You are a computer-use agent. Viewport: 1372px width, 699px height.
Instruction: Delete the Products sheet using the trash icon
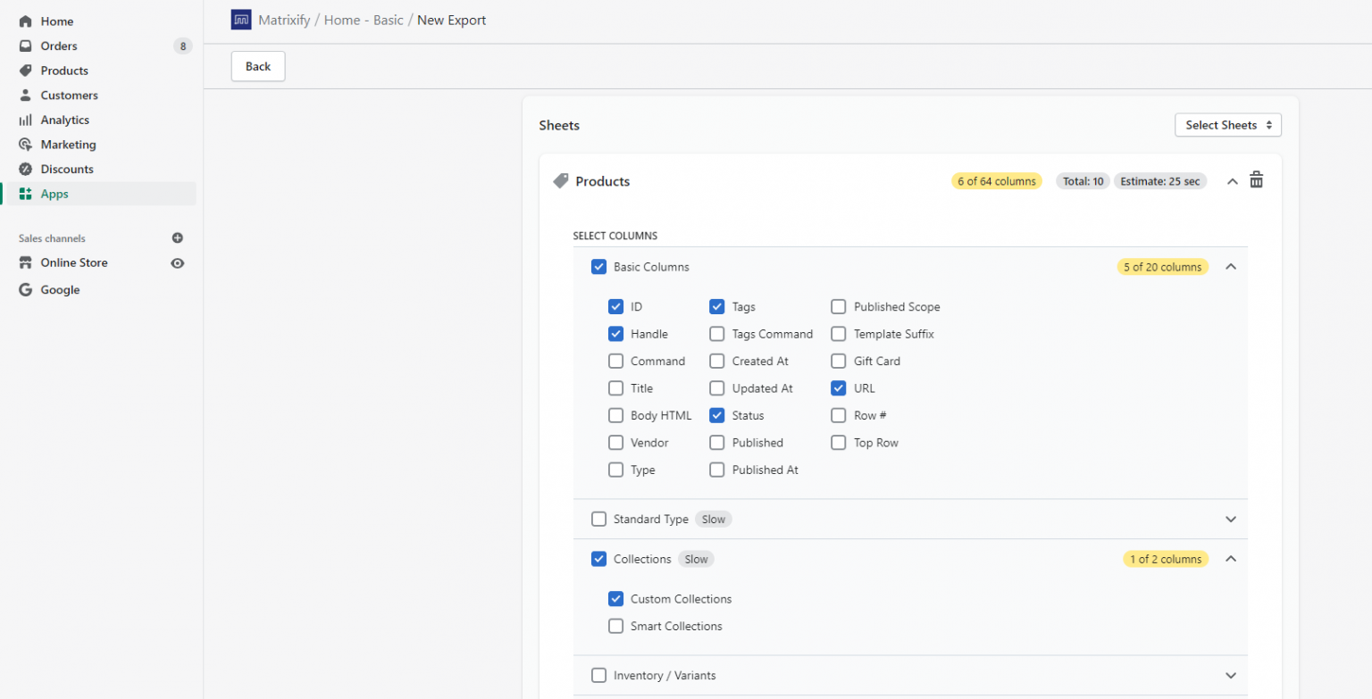pyautogui.click(x=1256, y=179)
